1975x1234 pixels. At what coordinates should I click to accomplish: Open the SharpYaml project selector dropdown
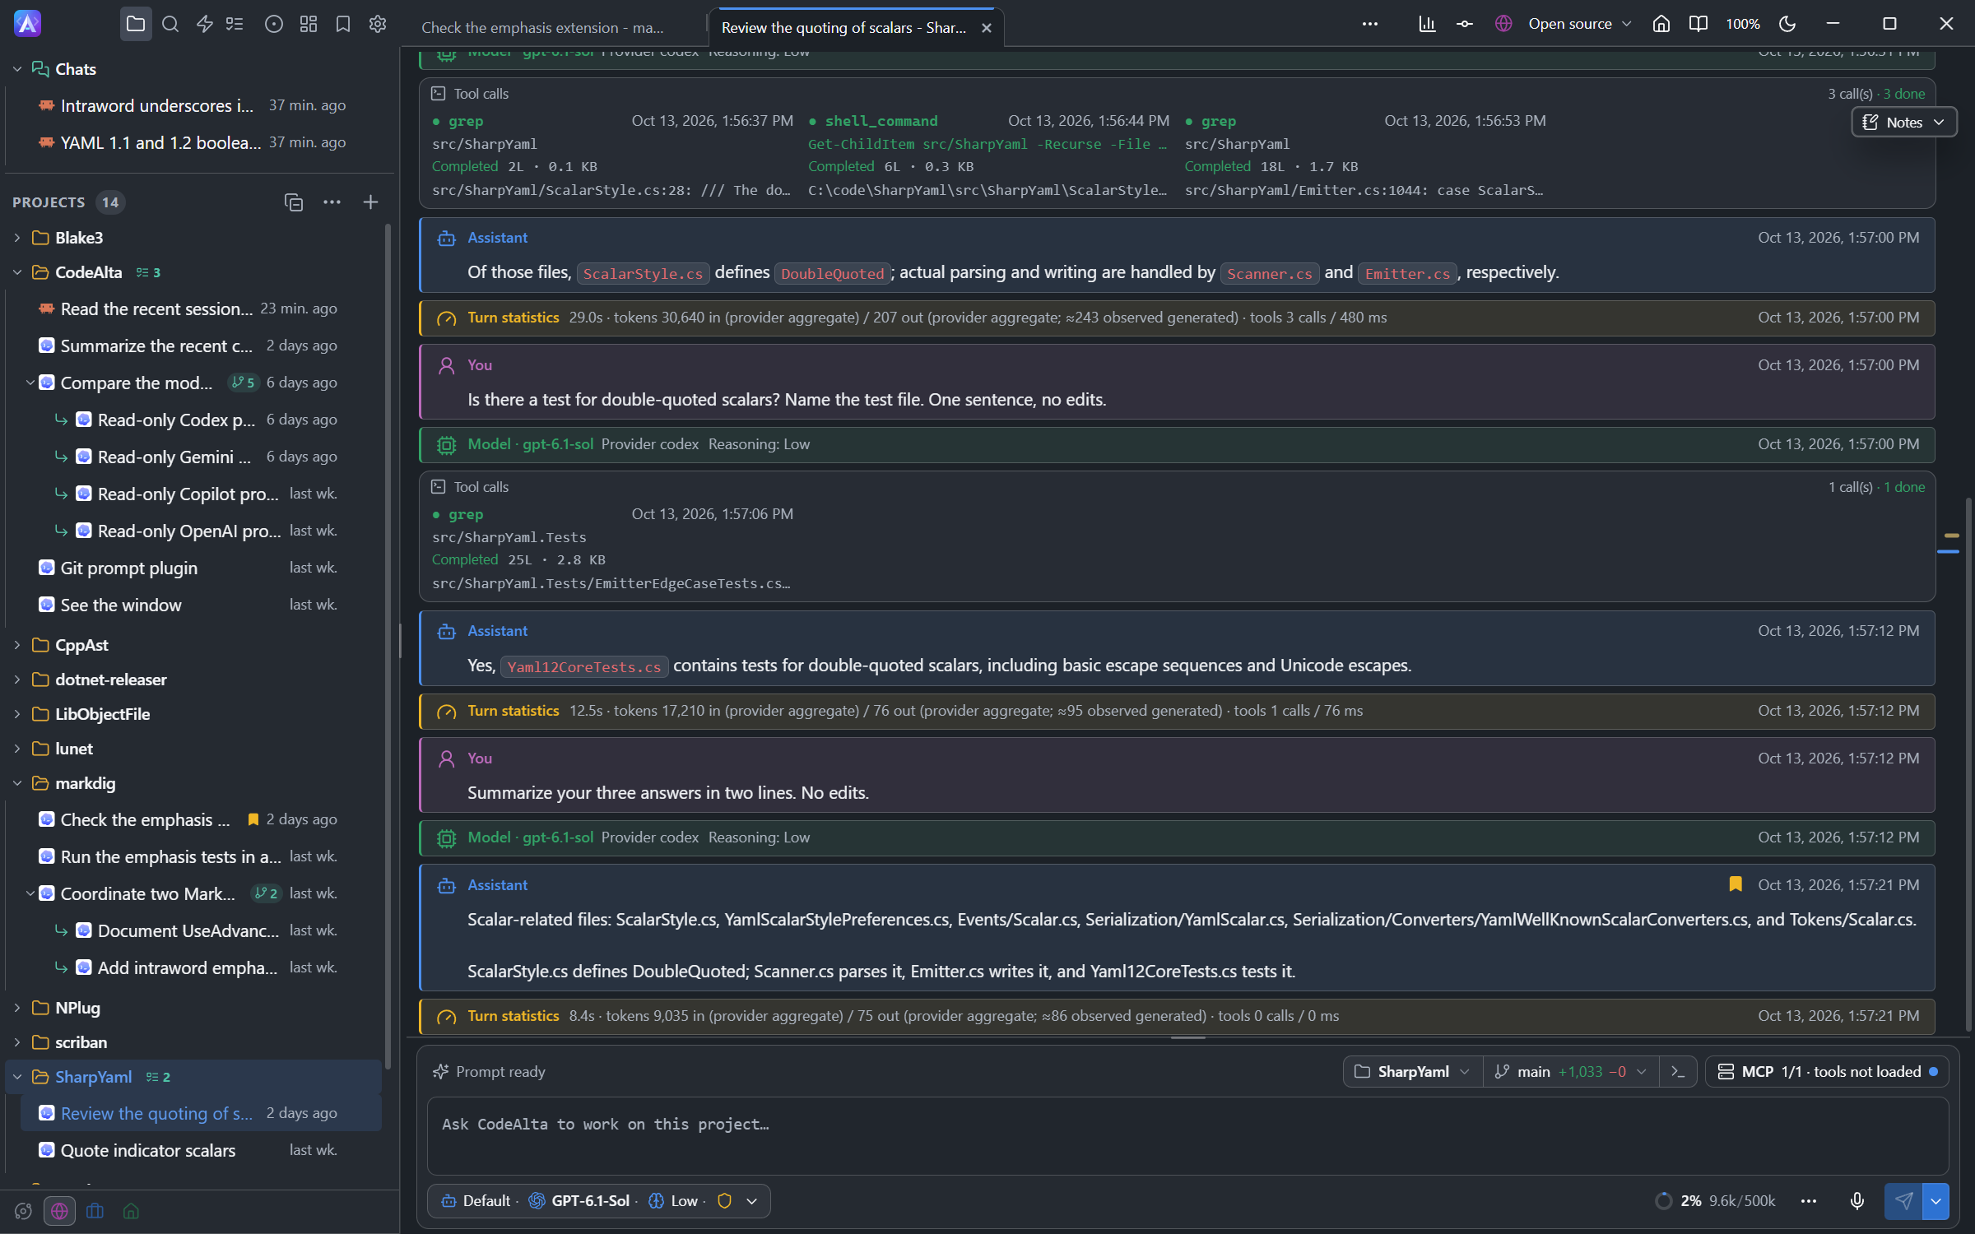(x=1413, y=1072)
